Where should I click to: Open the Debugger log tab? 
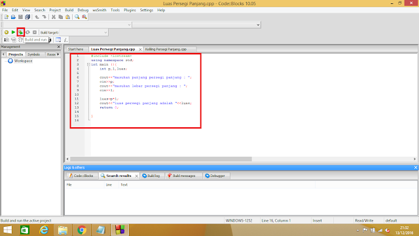(x=215, y=176)
